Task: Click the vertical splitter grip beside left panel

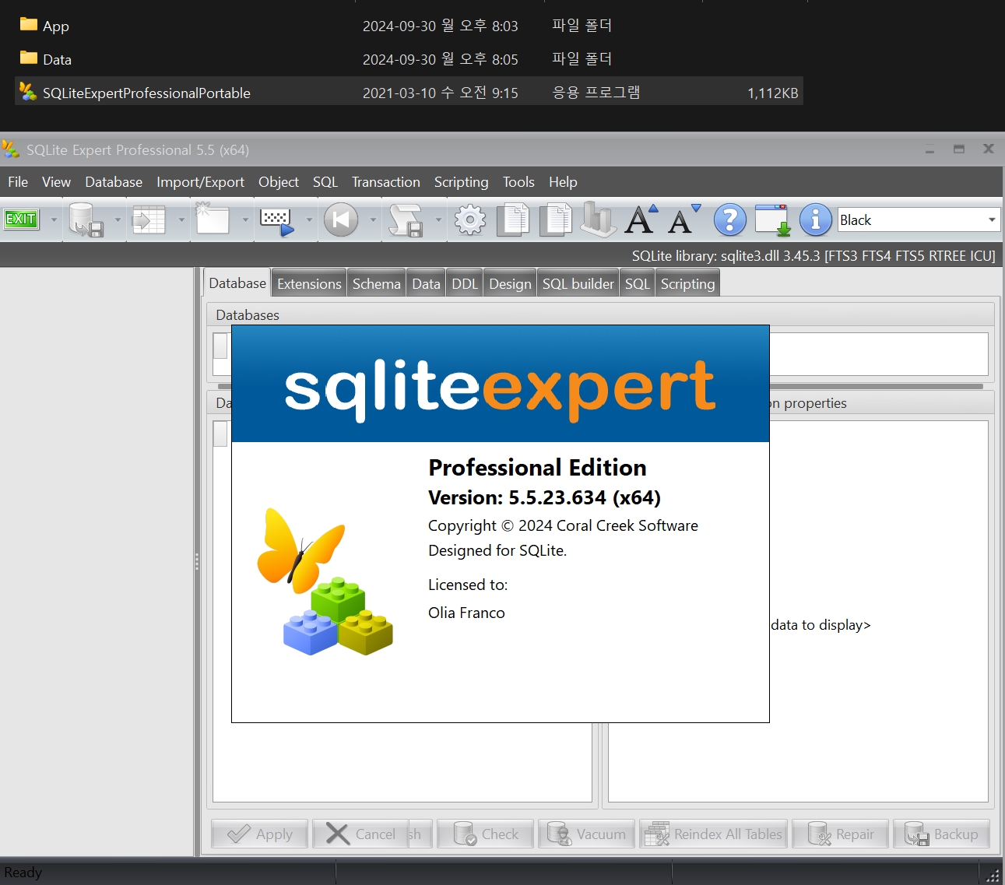Action: [197, 561]
